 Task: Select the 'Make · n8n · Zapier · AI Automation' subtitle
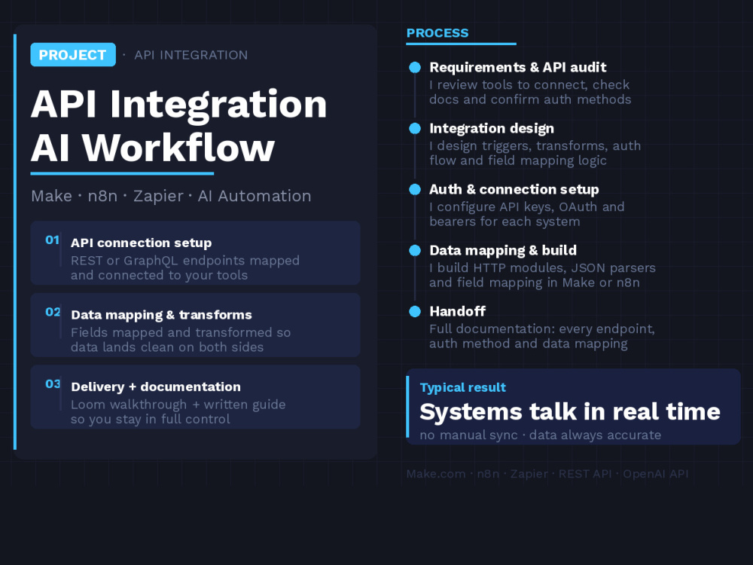tap(171, 196)
